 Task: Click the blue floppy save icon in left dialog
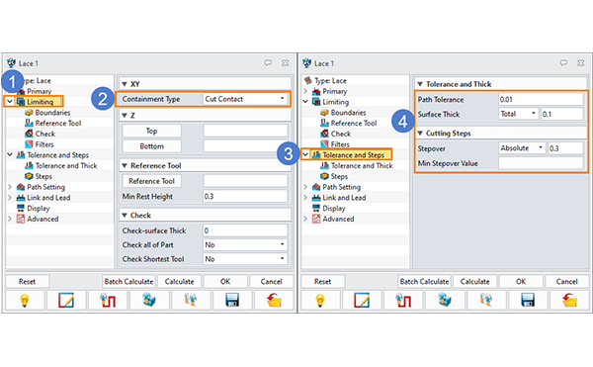click(x=232, y=301)
